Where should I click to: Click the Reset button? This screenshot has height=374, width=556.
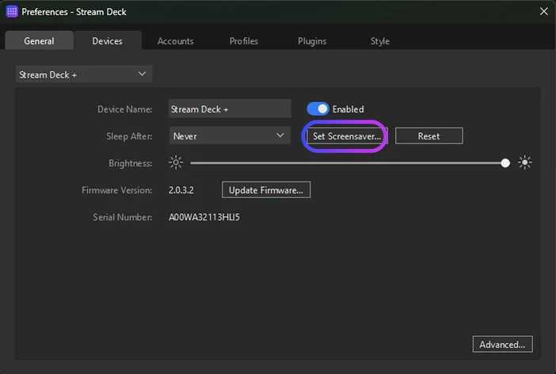click(428, 136)
